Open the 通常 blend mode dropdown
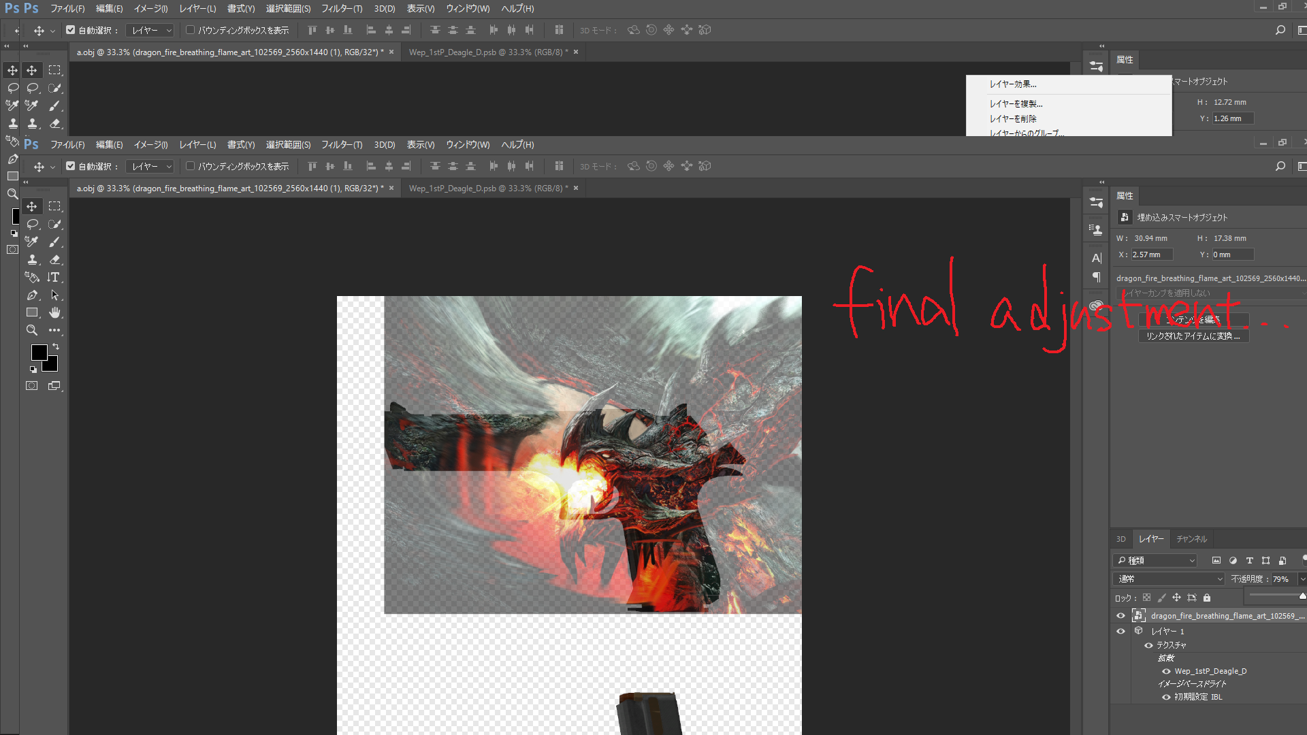Image resolution: width=1307 pixels, height=735 pixels. point(1169,579)
